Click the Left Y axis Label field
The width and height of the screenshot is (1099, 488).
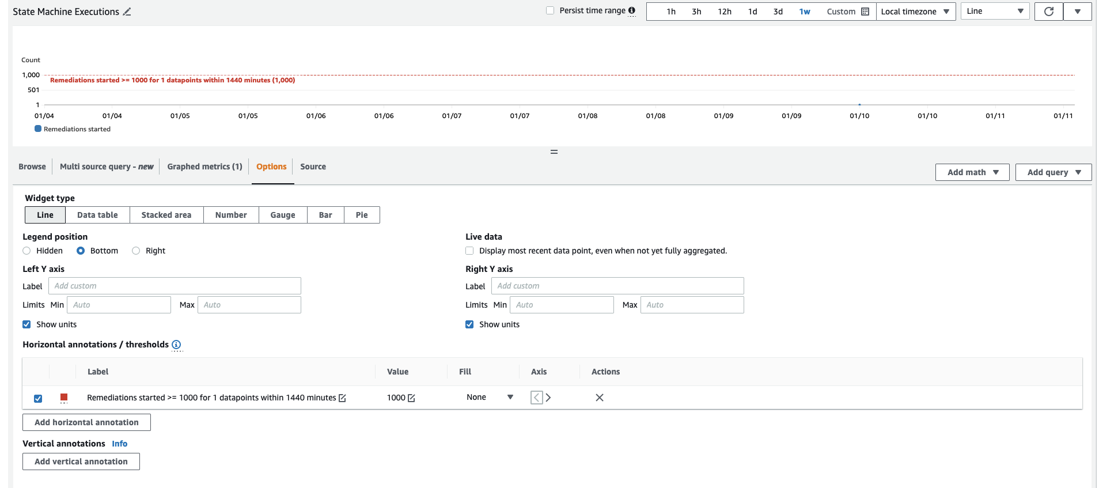click(x=175, y=286)
